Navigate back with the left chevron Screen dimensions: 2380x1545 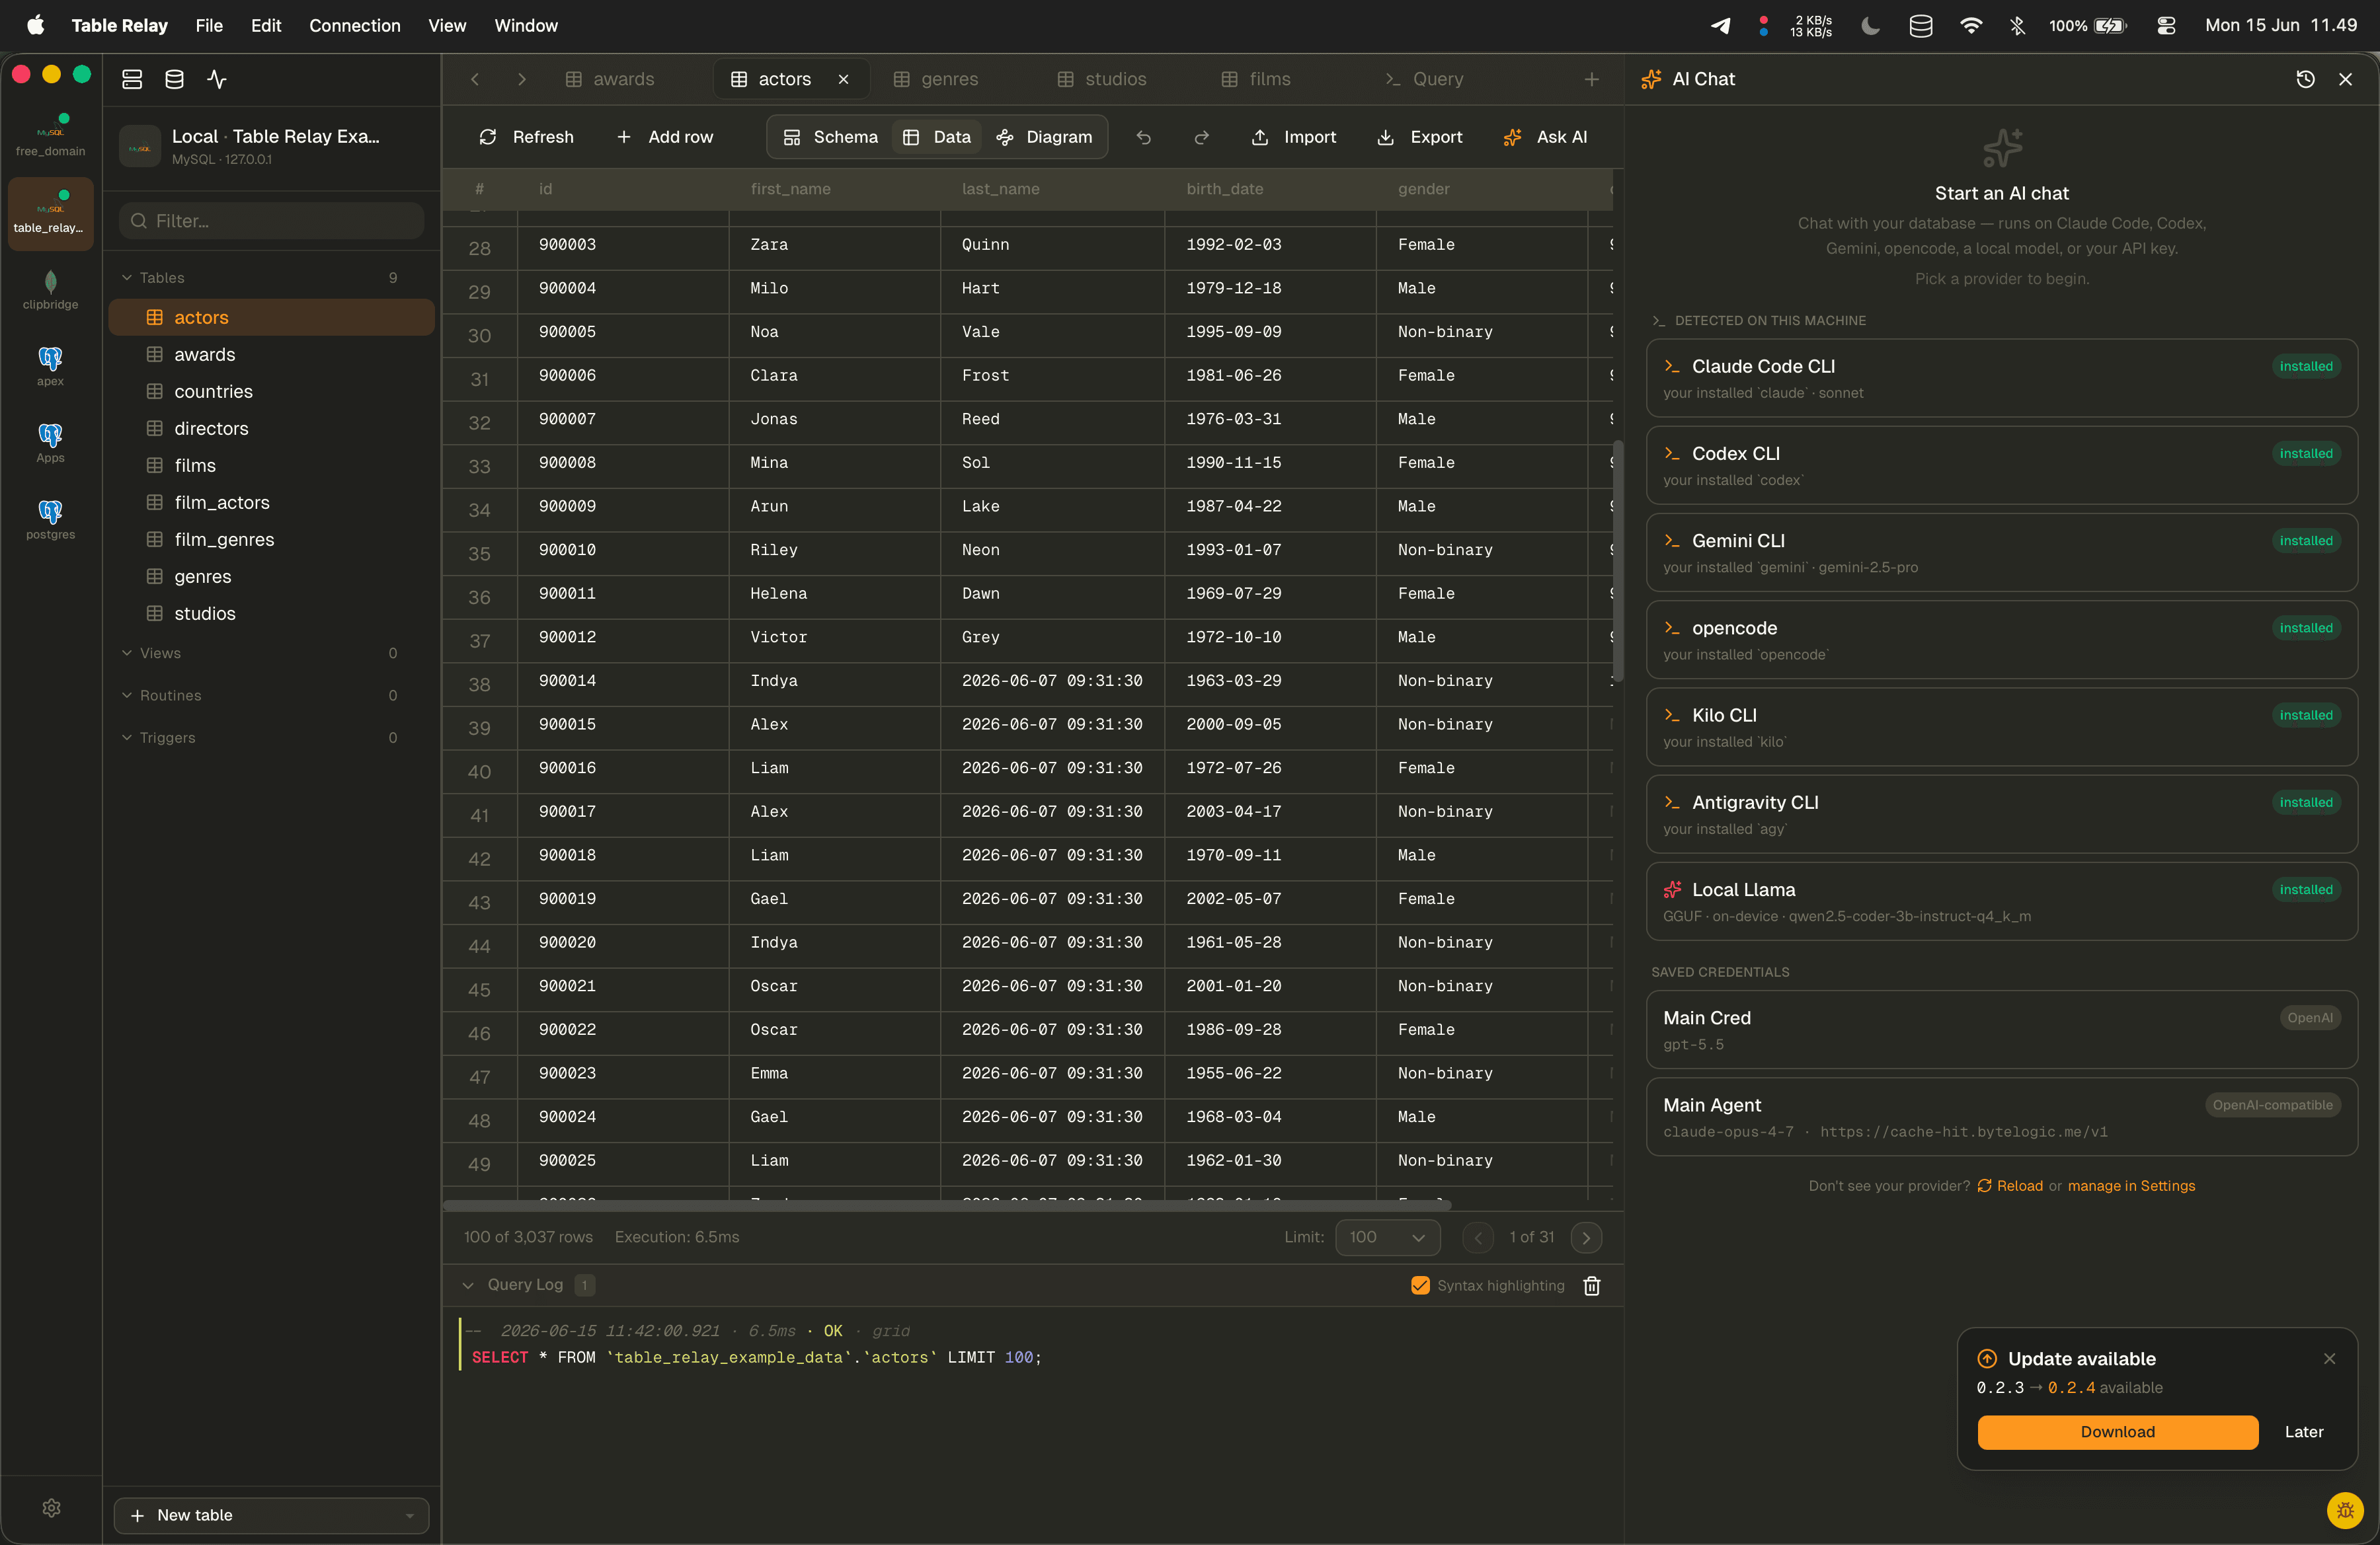coord(475,79)
